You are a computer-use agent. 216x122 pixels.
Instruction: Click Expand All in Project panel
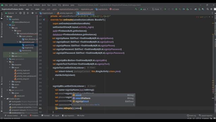[24, 13]
